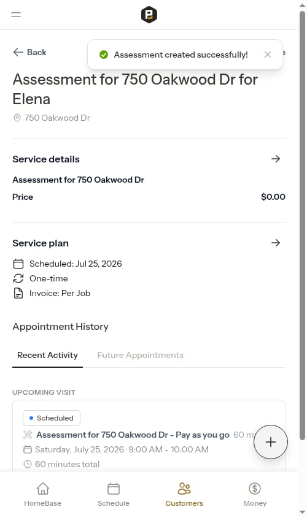Tap the floating plus add button

pyautogui.click(x=271, y=442)
